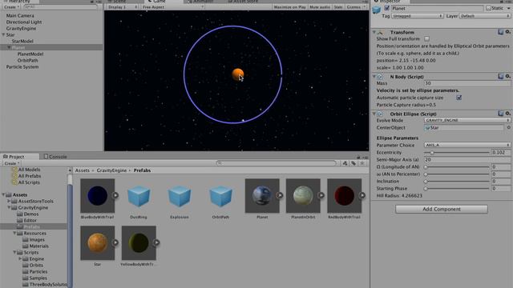The width and height of the screenshot is (513, 288).
Task: Toggle Mute audio button
Action: (320, 7)
